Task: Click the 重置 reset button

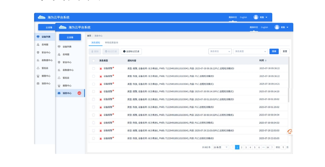Action: (285, 51)
